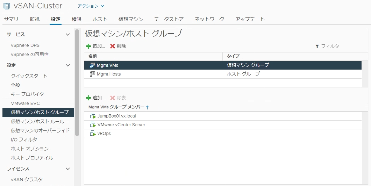Open キー プロバイダ settings
Image resolution: width=371 pixels, height=186 pixels.
click(27, 94)
